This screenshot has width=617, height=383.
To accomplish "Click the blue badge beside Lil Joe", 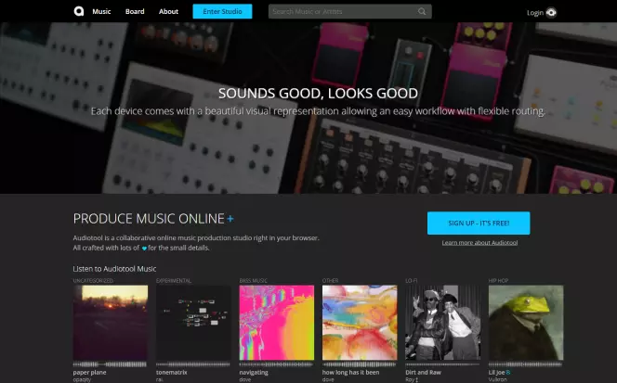I will 508,373.
